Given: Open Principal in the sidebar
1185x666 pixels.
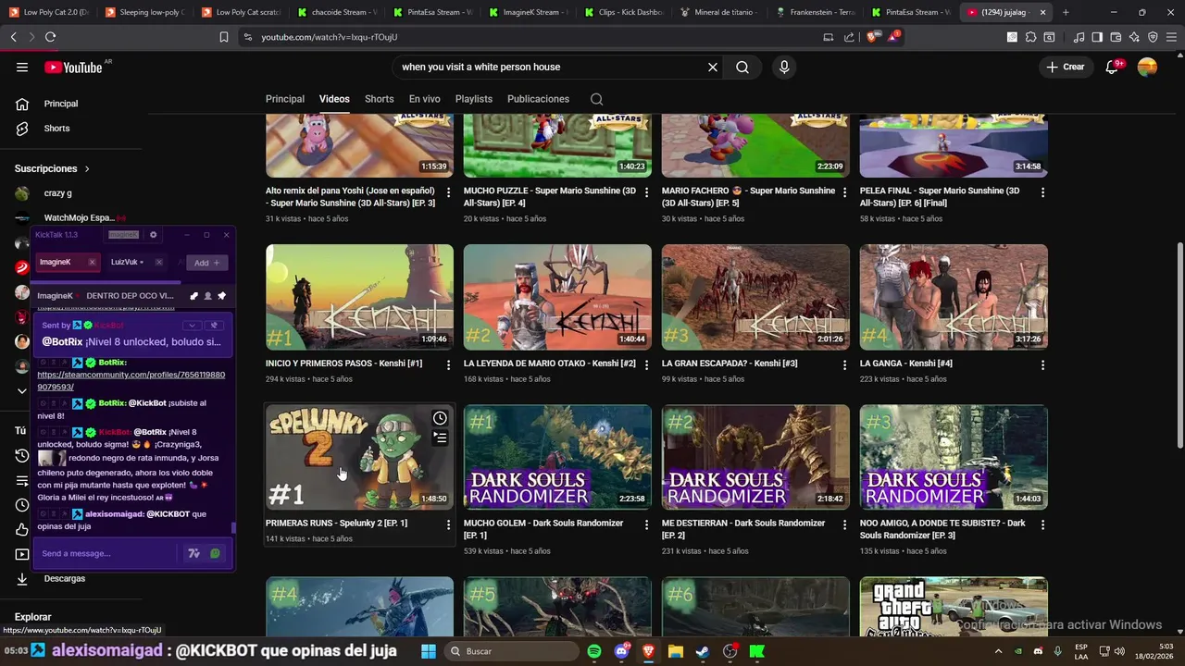Looking at the screenshot, I should pos(61,104).
